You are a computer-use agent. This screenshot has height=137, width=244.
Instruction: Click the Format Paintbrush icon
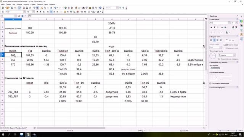[x=51, y=8]
